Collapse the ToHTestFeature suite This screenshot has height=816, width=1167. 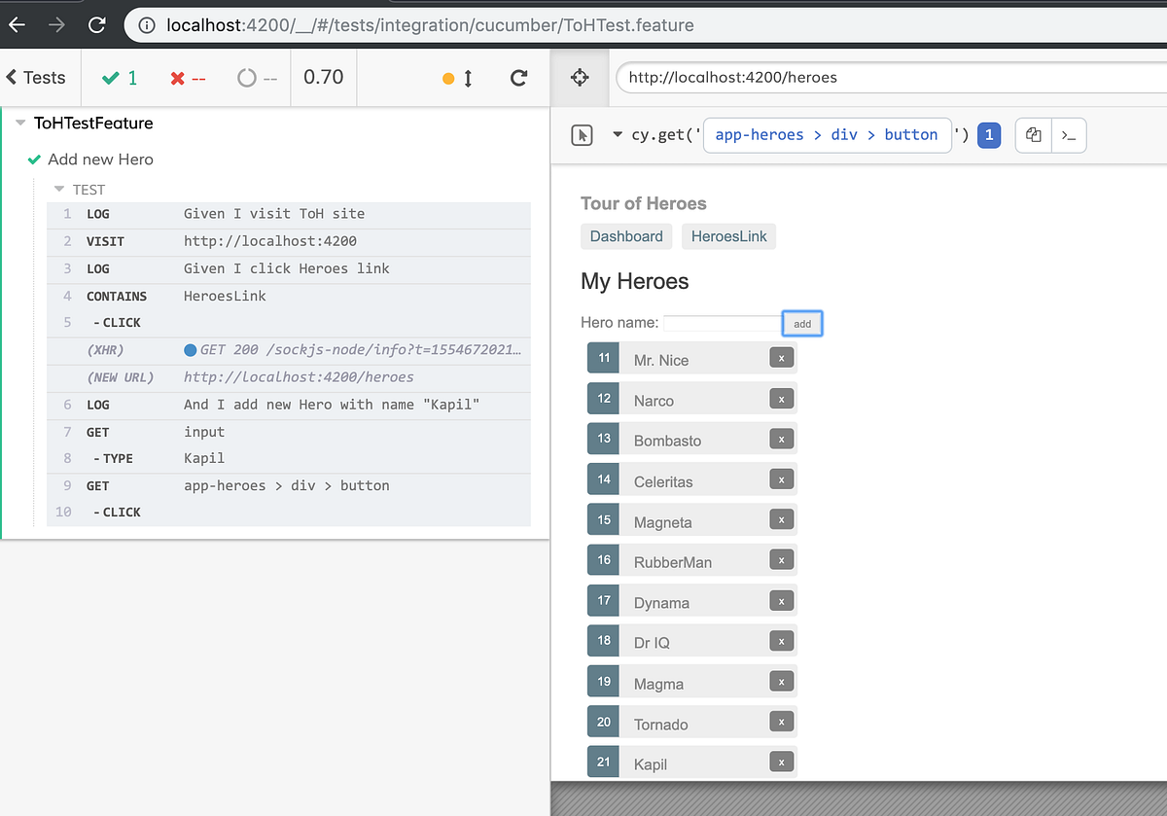pos(19,123)
